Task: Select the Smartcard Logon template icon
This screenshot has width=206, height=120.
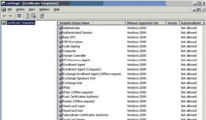Action: point(60,106)
